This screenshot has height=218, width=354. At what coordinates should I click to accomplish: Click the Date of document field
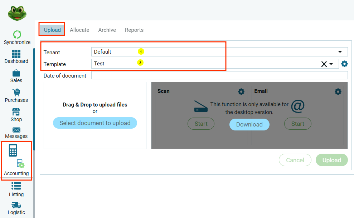click(x=219, y=75)
